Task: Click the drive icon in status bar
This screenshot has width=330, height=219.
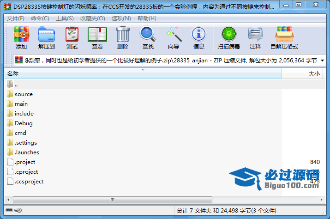Action: click(x=9, y=210)
